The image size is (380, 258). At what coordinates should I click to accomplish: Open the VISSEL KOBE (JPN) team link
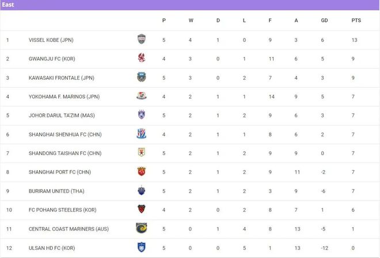(x=51, y=40)
